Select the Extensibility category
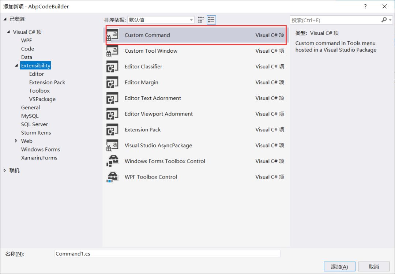This screenshot has width=395, height=274. click(35, 65)
